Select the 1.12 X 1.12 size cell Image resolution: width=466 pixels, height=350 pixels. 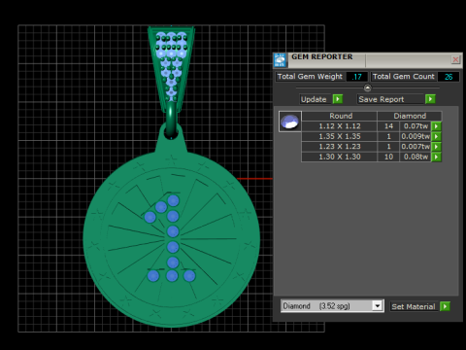point(340,126)
